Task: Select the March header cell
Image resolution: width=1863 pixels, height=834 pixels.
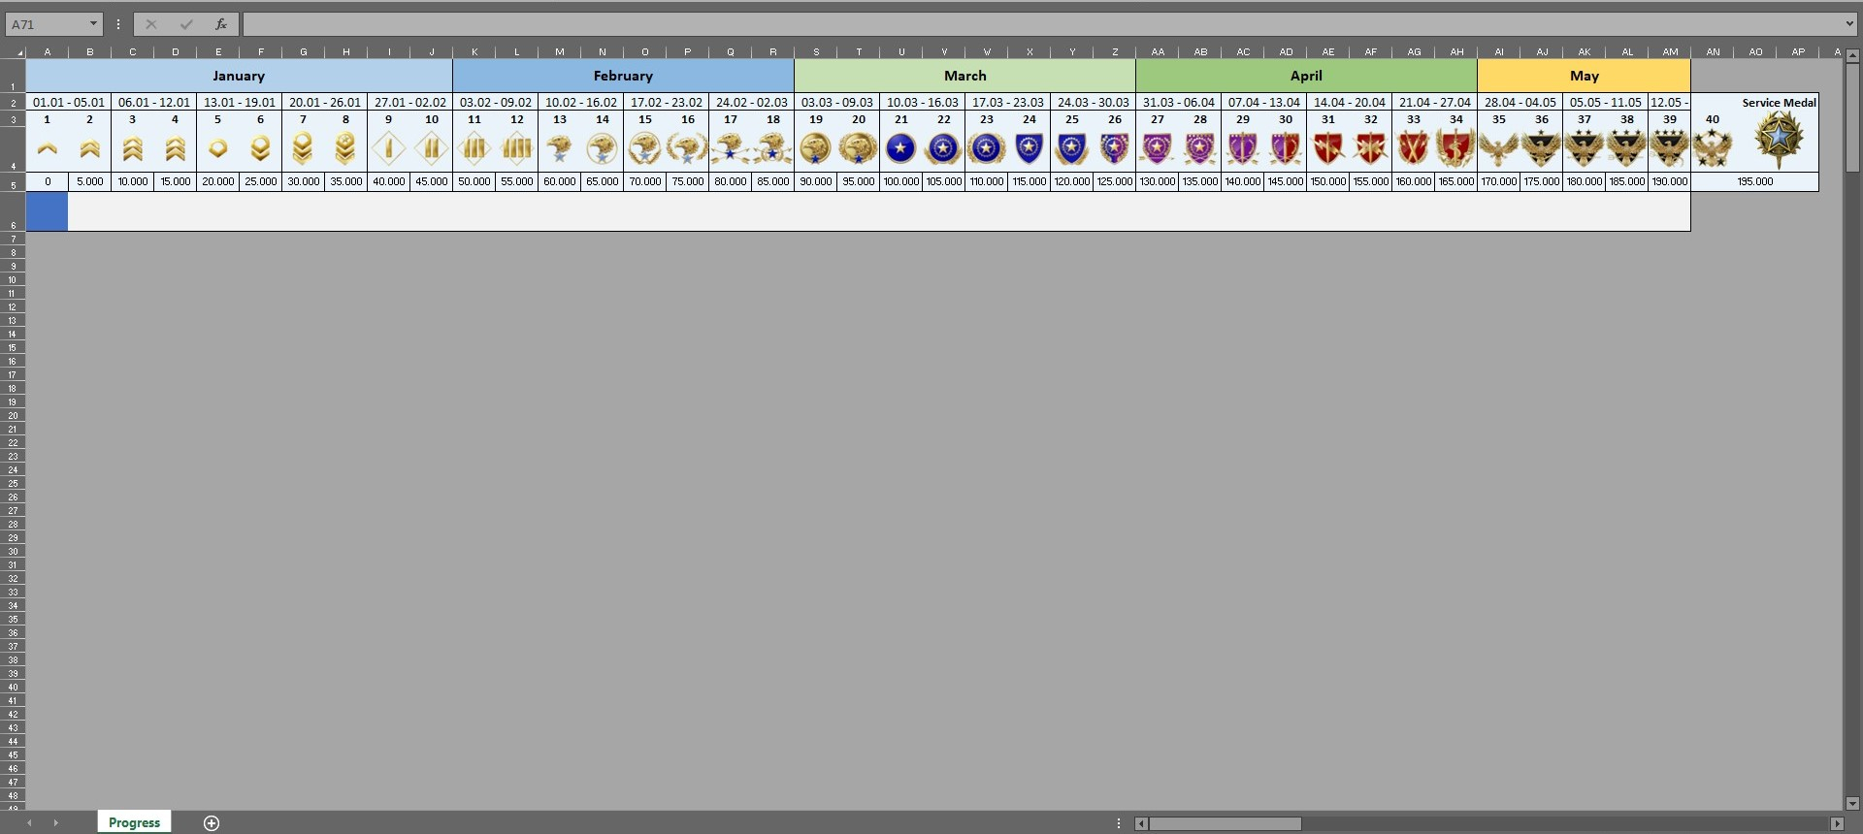Action: click(x=964, y=76)
